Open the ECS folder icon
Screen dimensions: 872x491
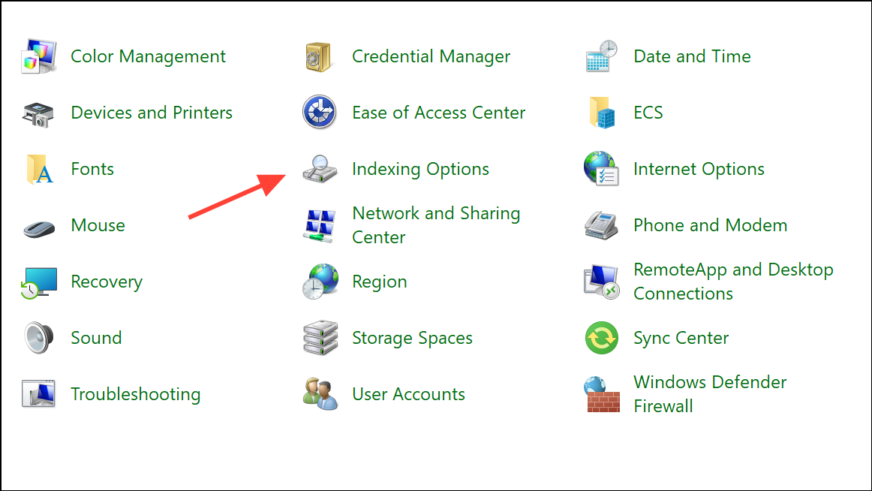tap(603, 113)
